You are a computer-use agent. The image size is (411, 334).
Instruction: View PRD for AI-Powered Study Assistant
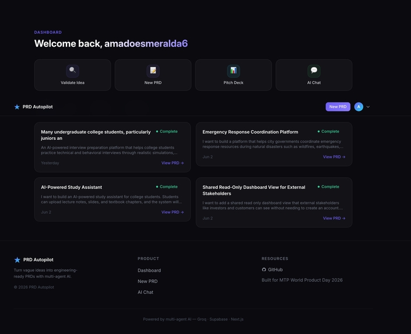(x=173, y=212)
